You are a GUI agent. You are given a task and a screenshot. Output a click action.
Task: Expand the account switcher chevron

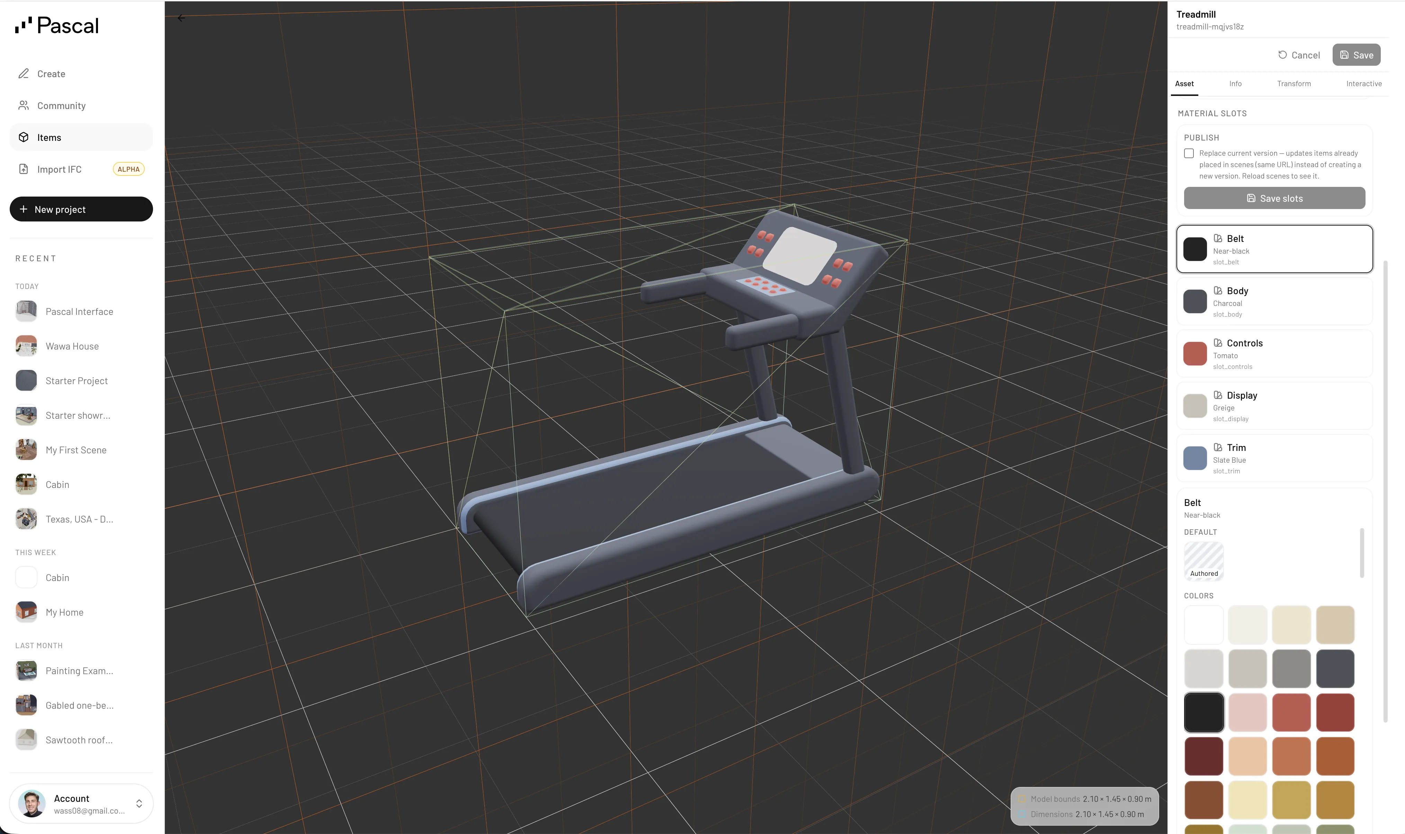tap(139, 804)
